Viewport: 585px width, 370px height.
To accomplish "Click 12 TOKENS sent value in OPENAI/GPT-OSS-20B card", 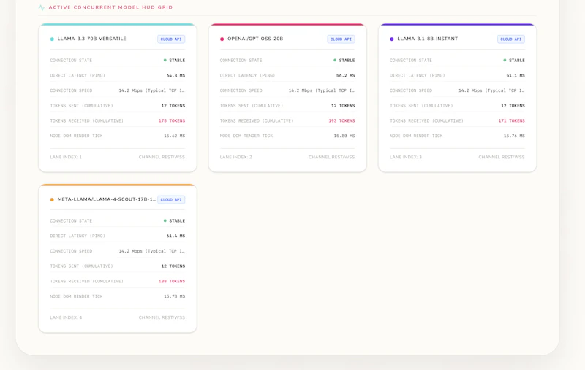I will tap(343, 106).
